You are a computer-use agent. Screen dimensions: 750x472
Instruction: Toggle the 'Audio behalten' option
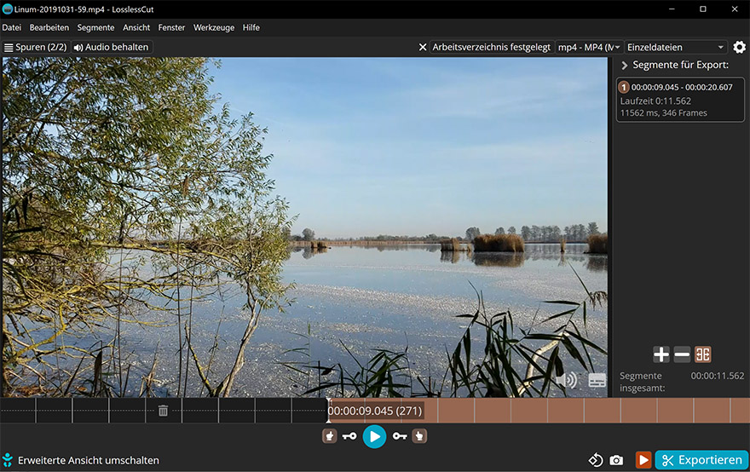pos(112,48)
